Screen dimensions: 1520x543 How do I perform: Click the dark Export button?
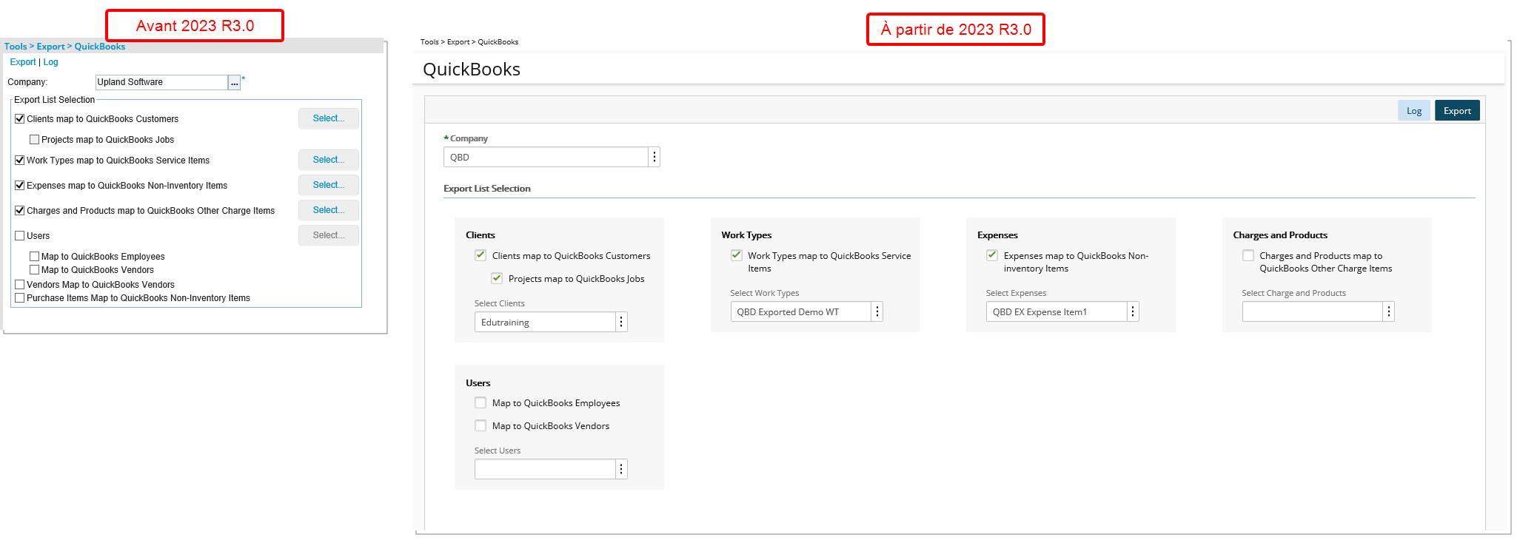[1457, 110]
